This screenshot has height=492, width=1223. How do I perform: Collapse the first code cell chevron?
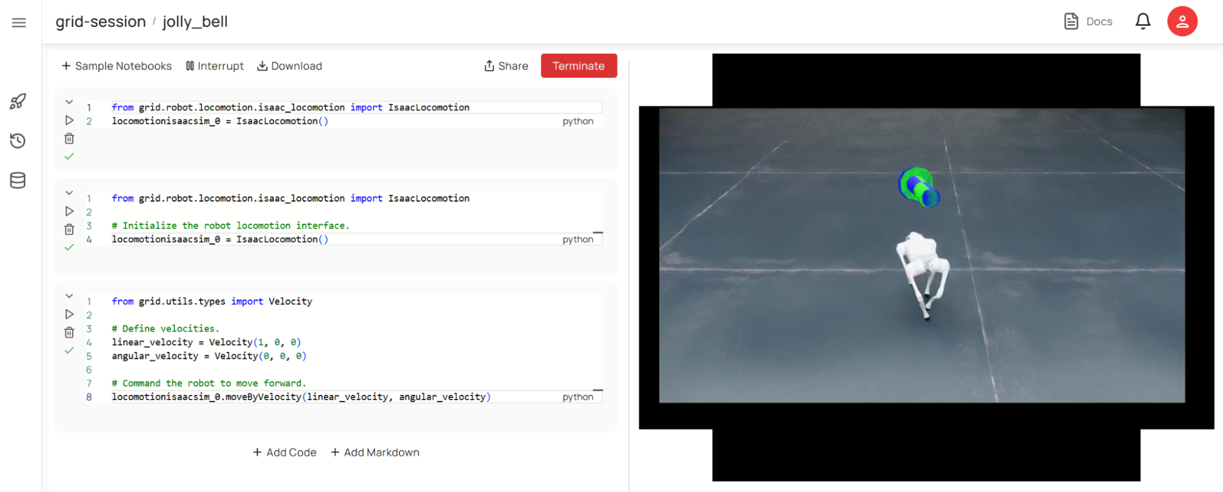[x=69, y=102]
